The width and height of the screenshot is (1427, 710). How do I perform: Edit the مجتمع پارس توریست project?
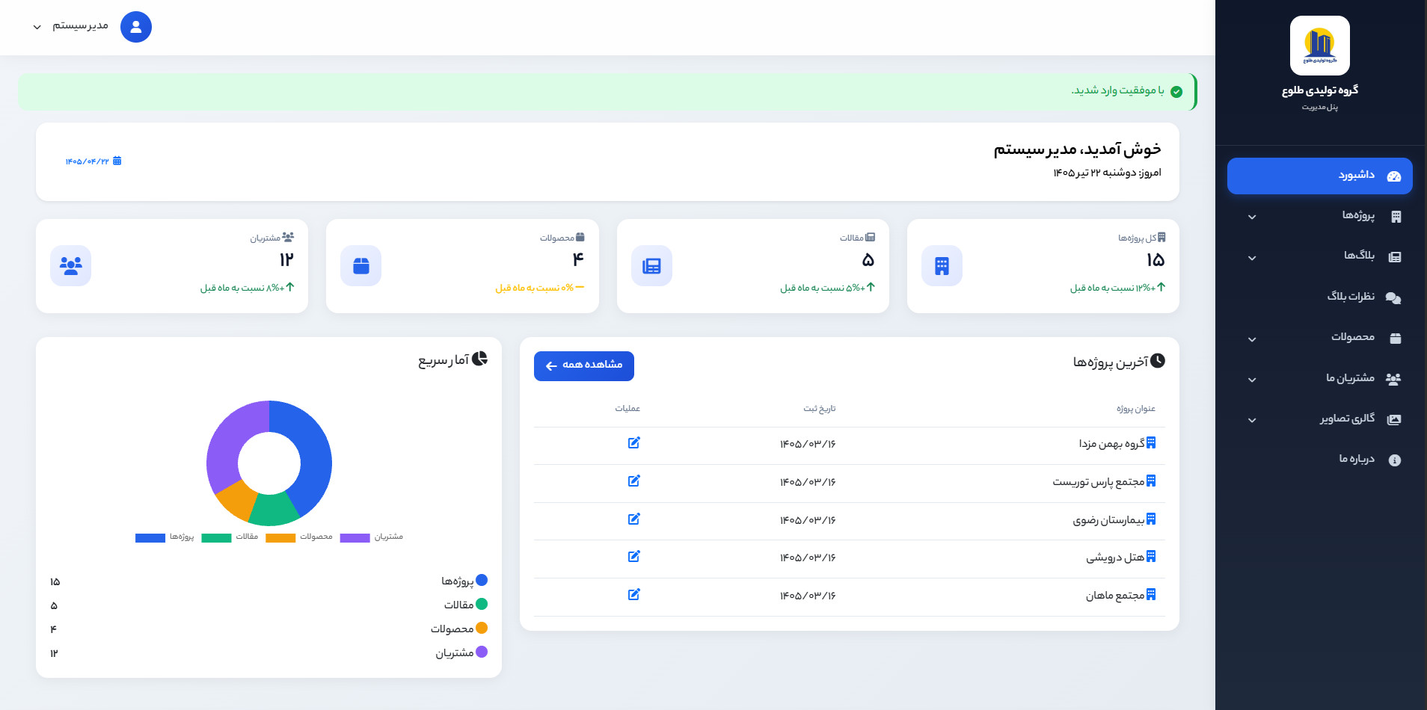634,481
